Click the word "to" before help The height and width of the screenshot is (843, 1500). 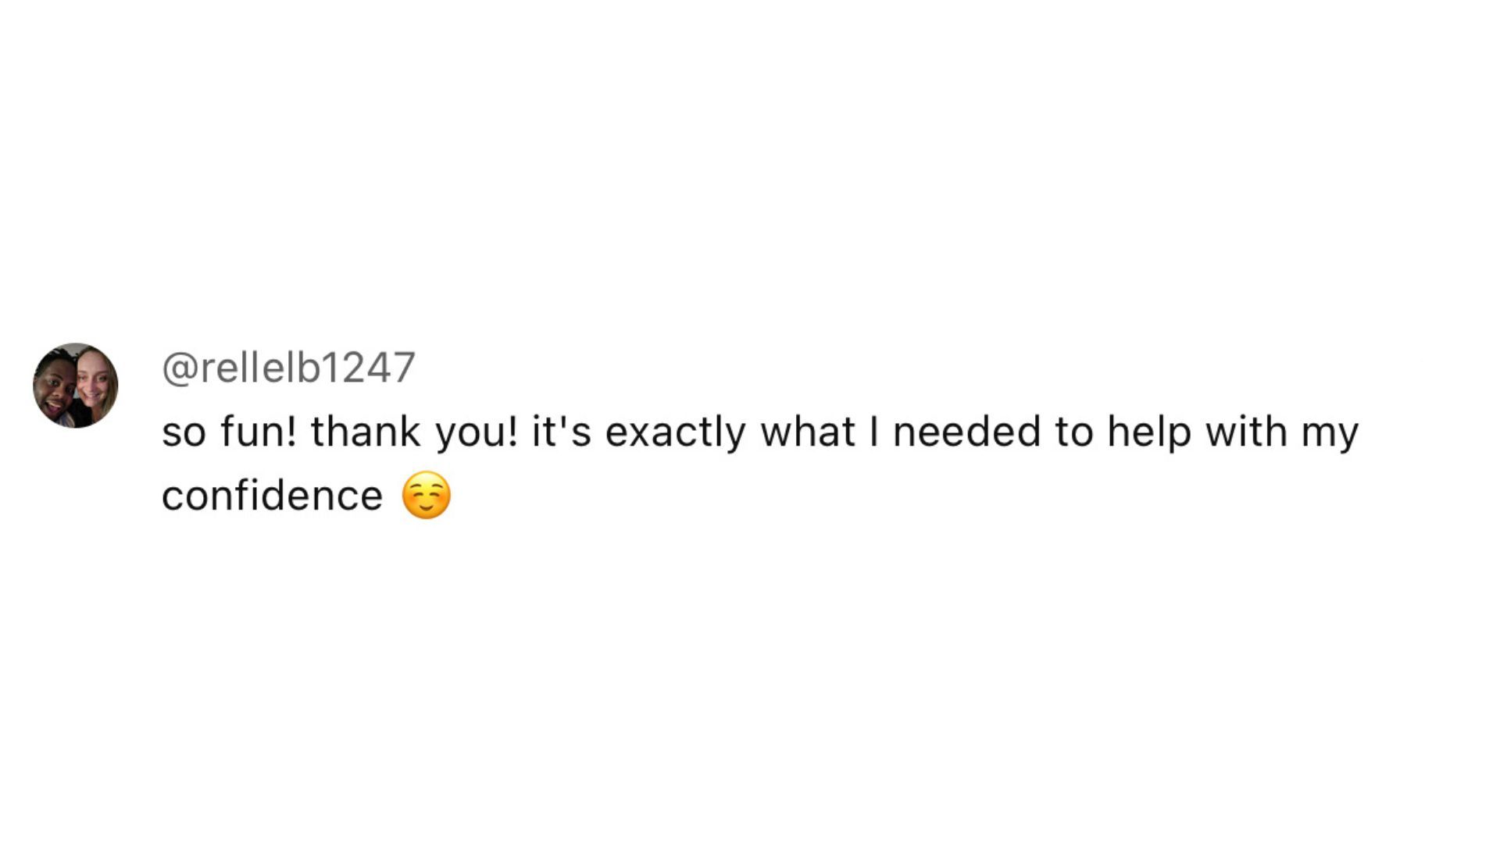[x=1074, y=432]
